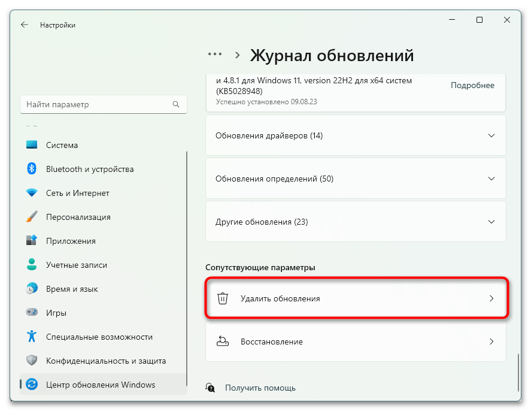Click the Центр обновления Windows sync icon

click(x=32, y=384)
